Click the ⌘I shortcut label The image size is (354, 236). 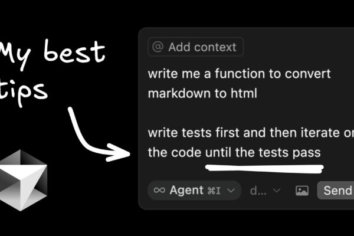213,191
